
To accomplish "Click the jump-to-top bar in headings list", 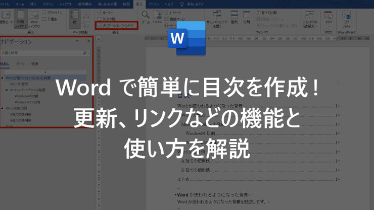I will [x=45, y=72].
